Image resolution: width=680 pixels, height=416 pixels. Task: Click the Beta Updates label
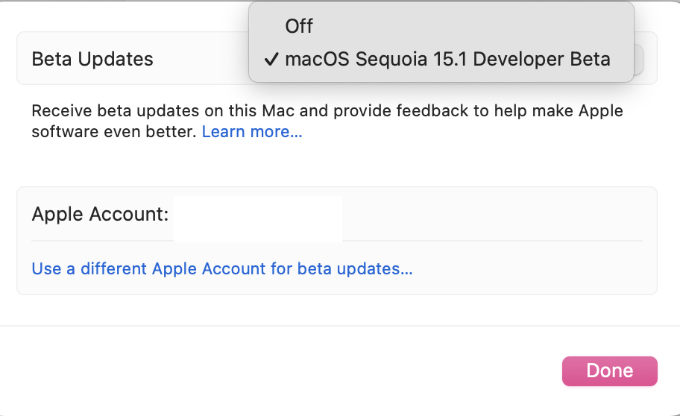click(x=92, y=59)
